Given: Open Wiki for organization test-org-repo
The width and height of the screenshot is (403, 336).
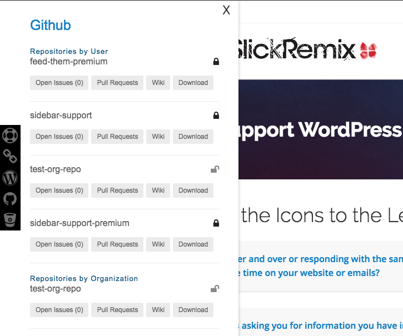Looking at the screenshot, I should [x=158, y=310].
